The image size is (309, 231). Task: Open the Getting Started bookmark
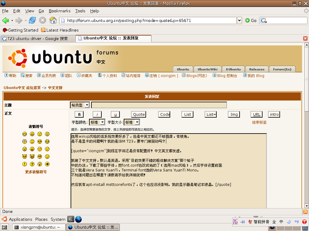(20, 30)
